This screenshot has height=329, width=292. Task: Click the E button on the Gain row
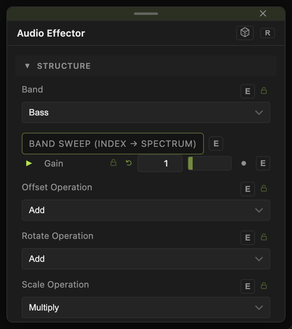[263, 163]
